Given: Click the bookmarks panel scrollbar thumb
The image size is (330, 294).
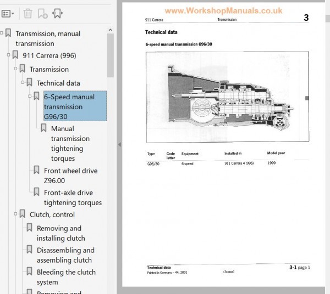Looking at the screenshot, I should 111,55.
